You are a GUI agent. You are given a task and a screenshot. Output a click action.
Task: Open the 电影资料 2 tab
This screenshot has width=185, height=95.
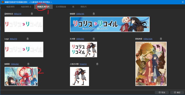(x=26, y=7)
